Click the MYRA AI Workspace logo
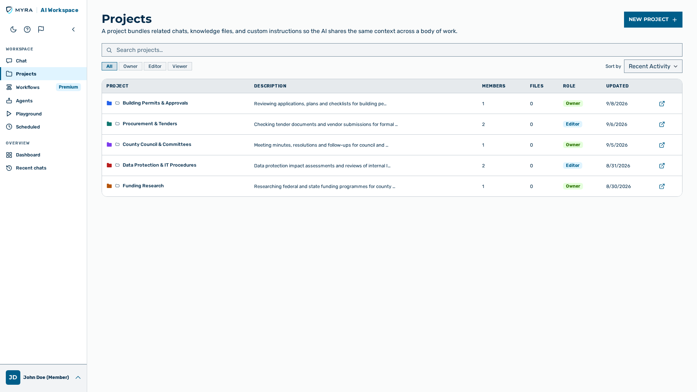The width and height of the screenshot is (697, 392). point(42,10)
